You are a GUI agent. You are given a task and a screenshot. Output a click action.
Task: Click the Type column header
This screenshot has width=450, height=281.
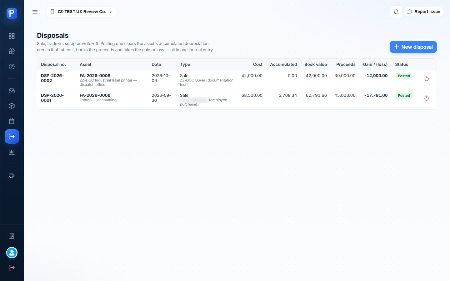click(185, 64)
